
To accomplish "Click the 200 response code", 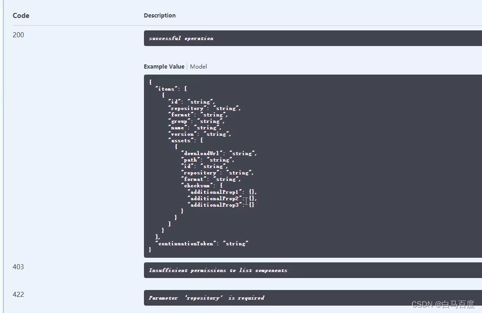I will (18, 35).
